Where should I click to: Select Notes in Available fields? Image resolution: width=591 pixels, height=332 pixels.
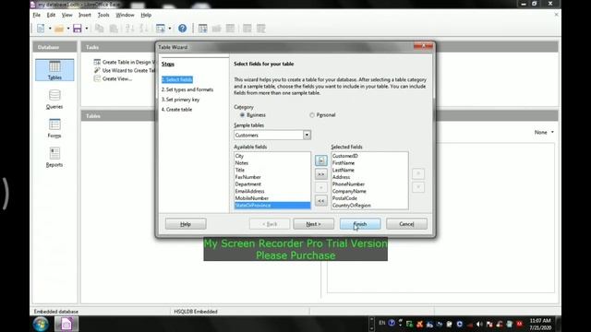point(272,163)
